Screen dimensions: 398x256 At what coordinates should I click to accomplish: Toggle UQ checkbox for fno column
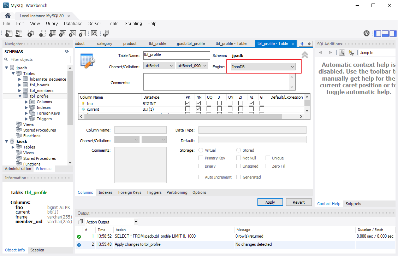click(x=209, y=103)
